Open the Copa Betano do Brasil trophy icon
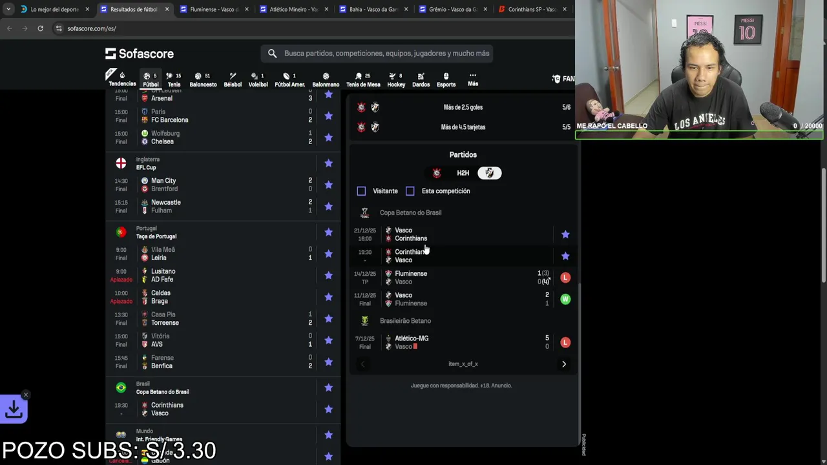The image size is (827, 465). [x=364, y=212]
